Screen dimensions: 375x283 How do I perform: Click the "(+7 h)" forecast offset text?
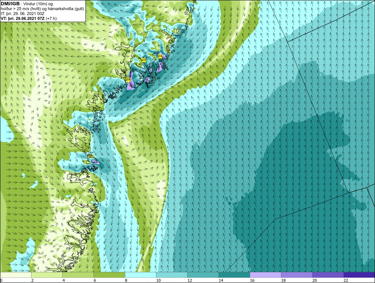click(51, 18)
